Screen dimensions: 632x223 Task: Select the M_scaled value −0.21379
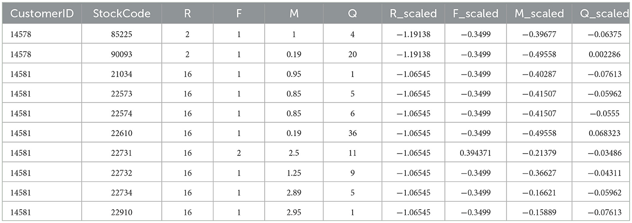point(539,153)
